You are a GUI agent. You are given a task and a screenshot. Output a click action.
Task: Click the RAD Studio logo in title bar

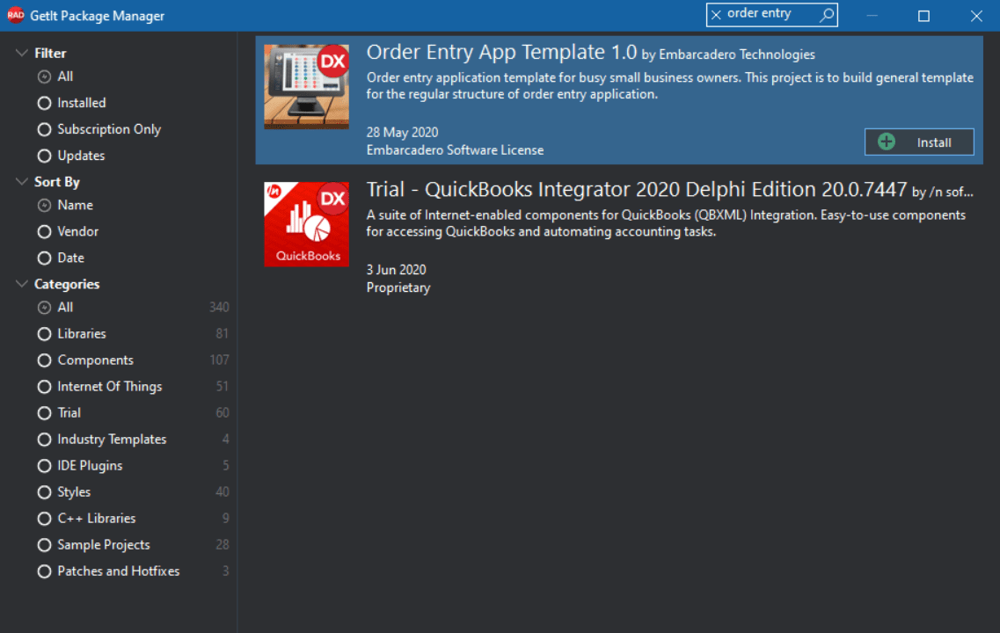click(x=15, y=15)
